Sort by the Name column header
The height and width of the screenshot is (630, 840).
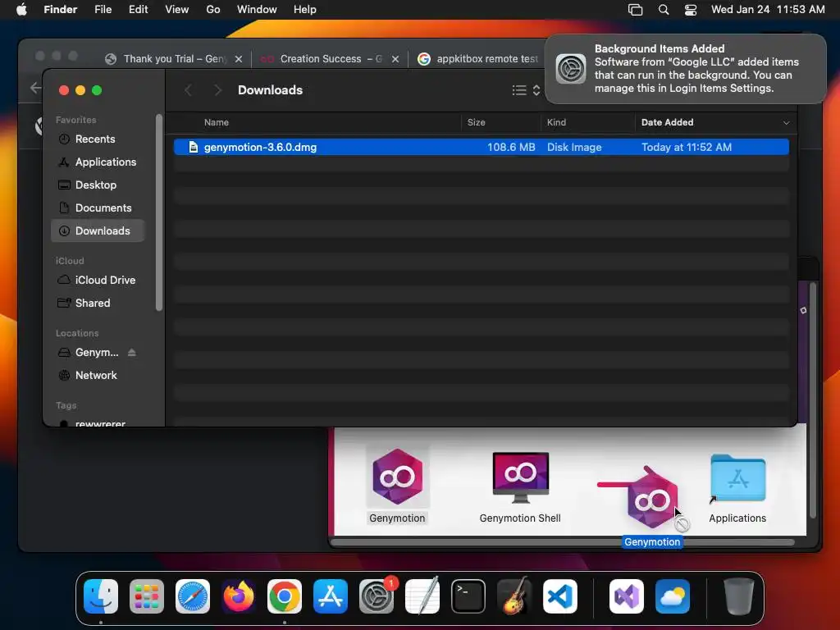click(x=217, y=123)
